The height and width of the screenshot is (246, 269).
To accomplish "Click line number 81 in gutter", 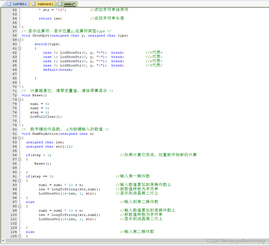I will 15,134.
